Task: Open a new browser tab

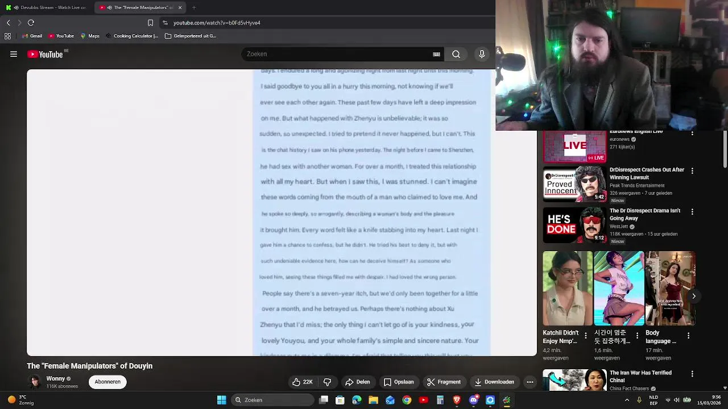Action: point(194,7)
